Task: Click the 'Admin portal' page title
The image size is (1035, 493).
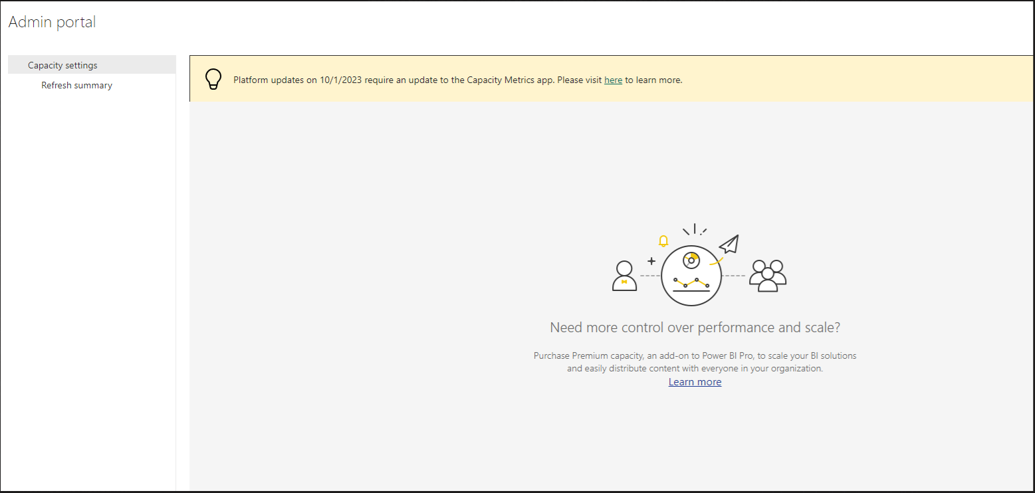Action: (53, 22)
